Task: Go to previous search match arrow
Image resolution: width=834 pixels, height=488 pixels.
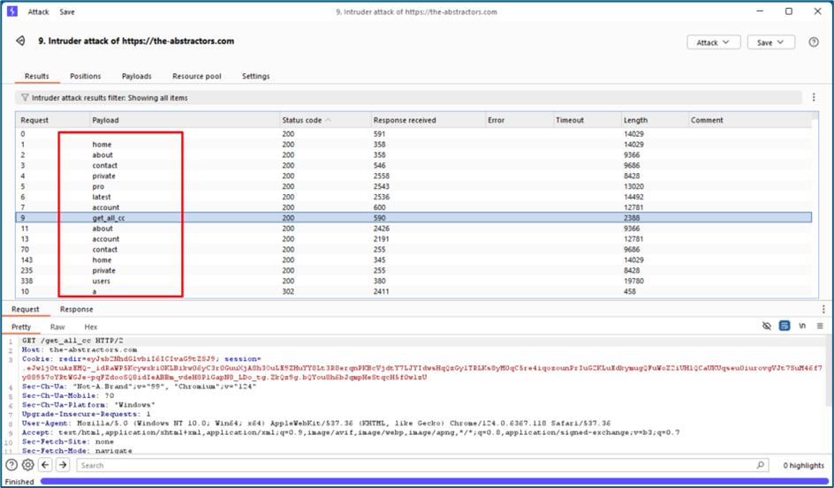Action: point(45,465)
